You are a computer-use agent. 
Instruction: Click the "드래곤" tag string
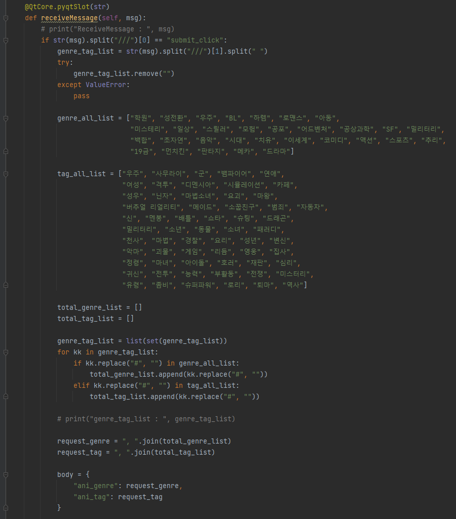click(277, 218)
